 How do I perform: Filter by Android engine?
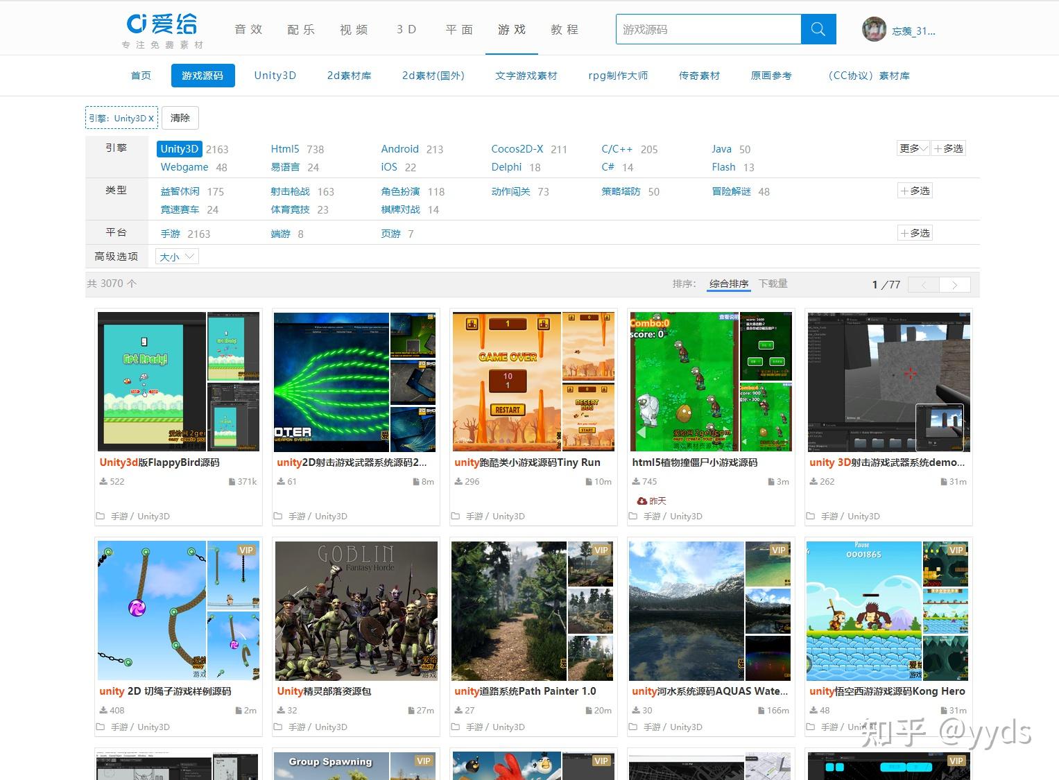tap(399, 149)
